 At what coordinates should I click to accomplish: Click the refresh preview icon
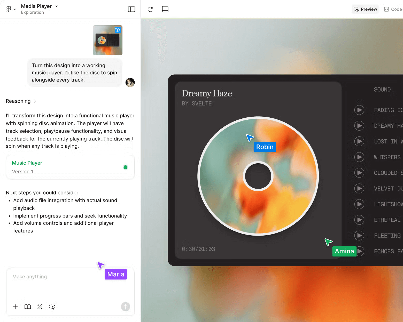click(150, 9)
